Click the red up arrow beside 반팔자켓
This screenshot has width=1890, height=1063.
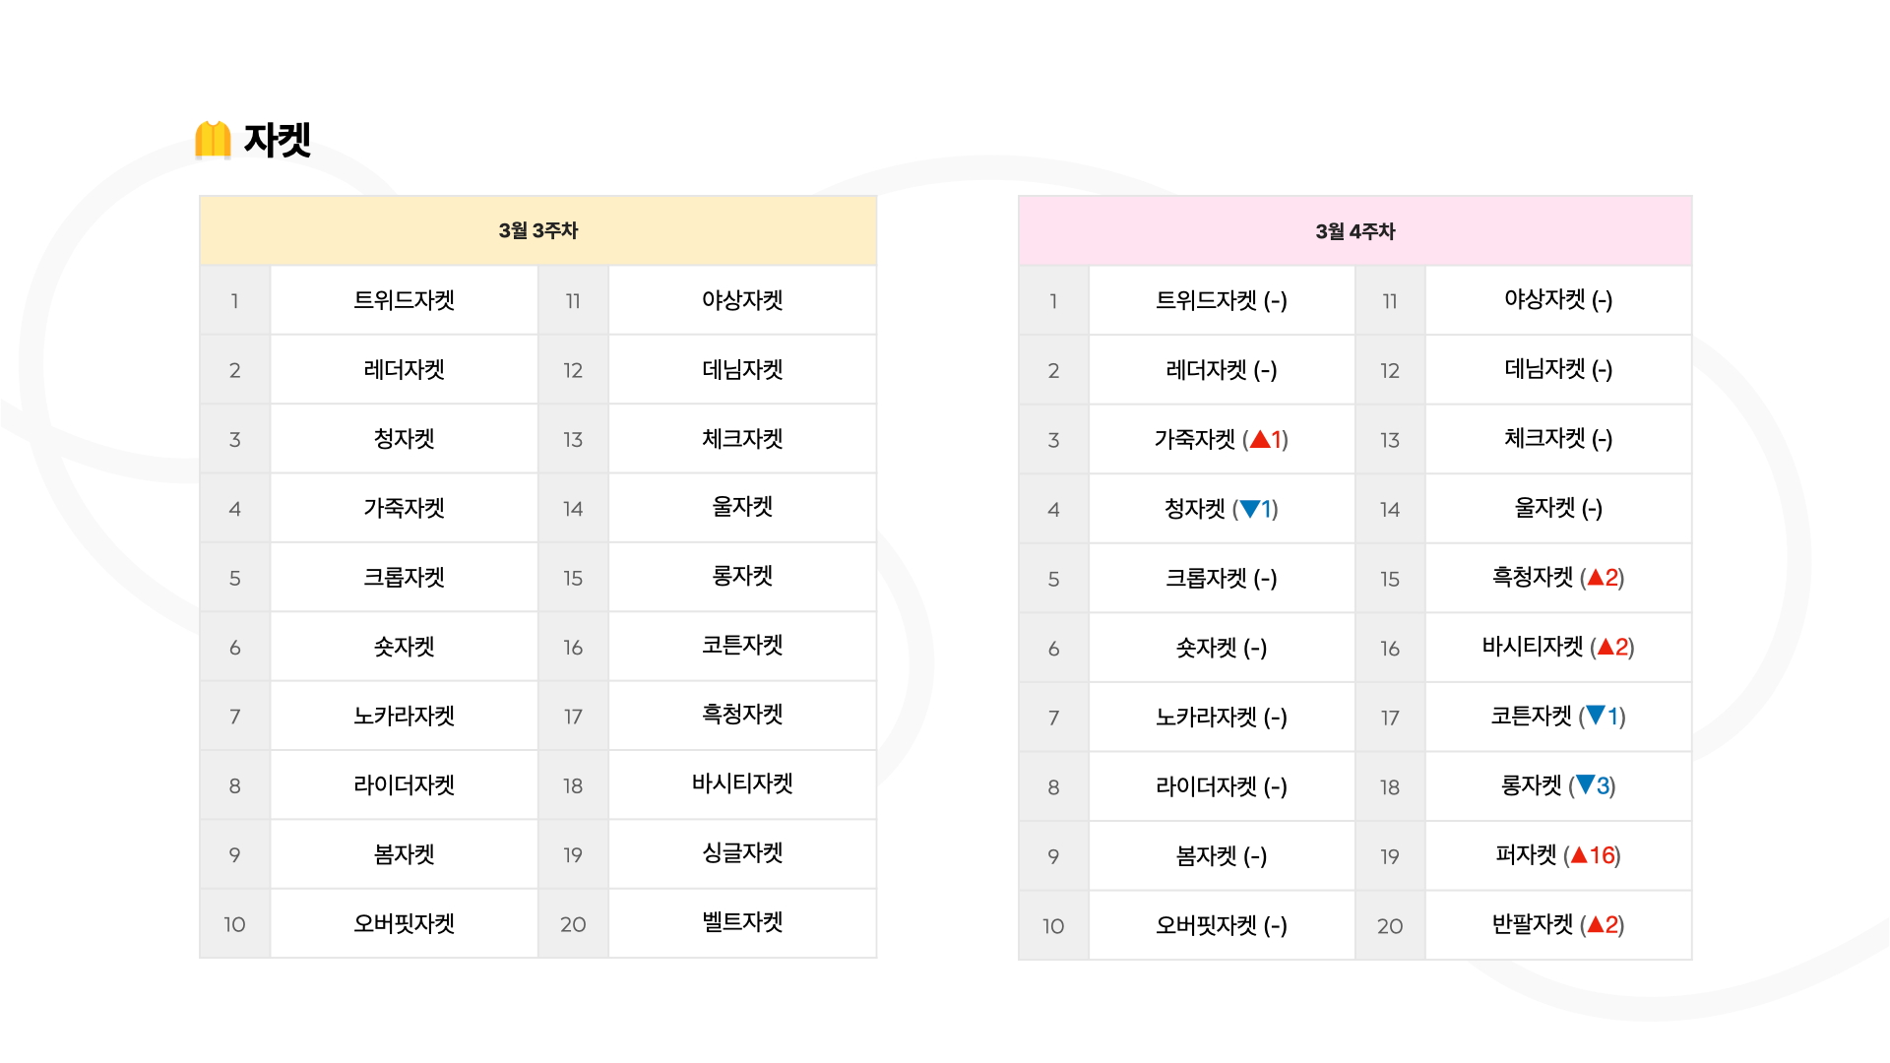pos(1597,925)
